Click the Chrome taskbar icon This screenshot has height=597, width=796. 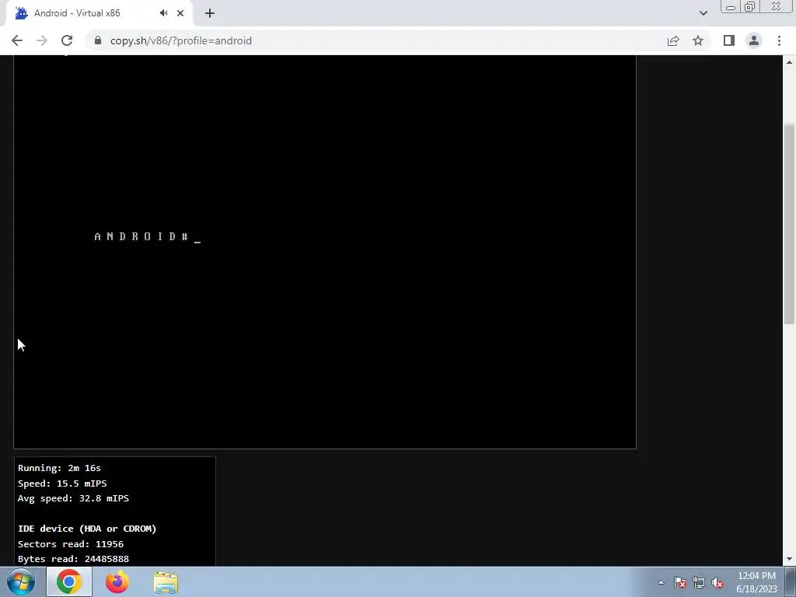coord(69,582)
